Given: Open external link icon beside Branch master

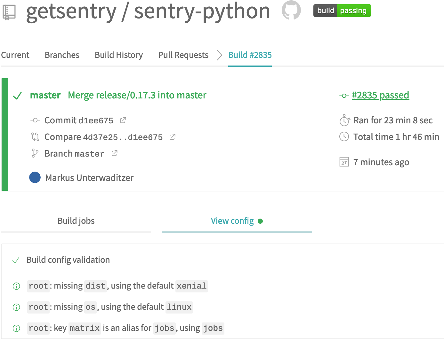Looking at the screenshot, I should [114, 153].
